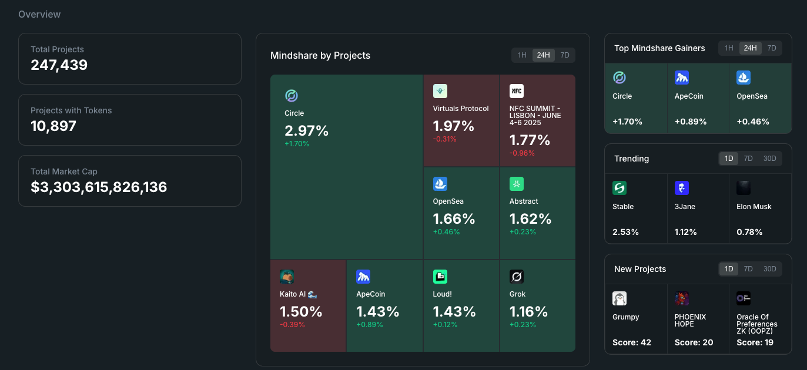Screen dimensions: 807x370
Task: Click OpenSea's 1.66% mindshare value
Action: click(x=454, y=218)
